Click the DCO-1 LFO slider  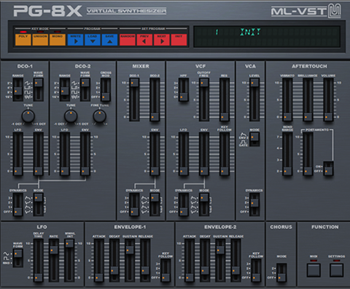pyautogui.click(x=18, y=154)
